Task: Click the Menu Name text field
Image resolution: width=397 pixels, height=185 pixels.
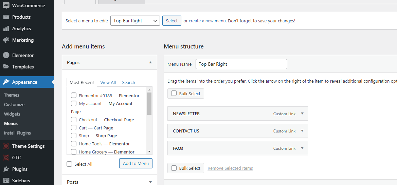Action: click(241, 64)
